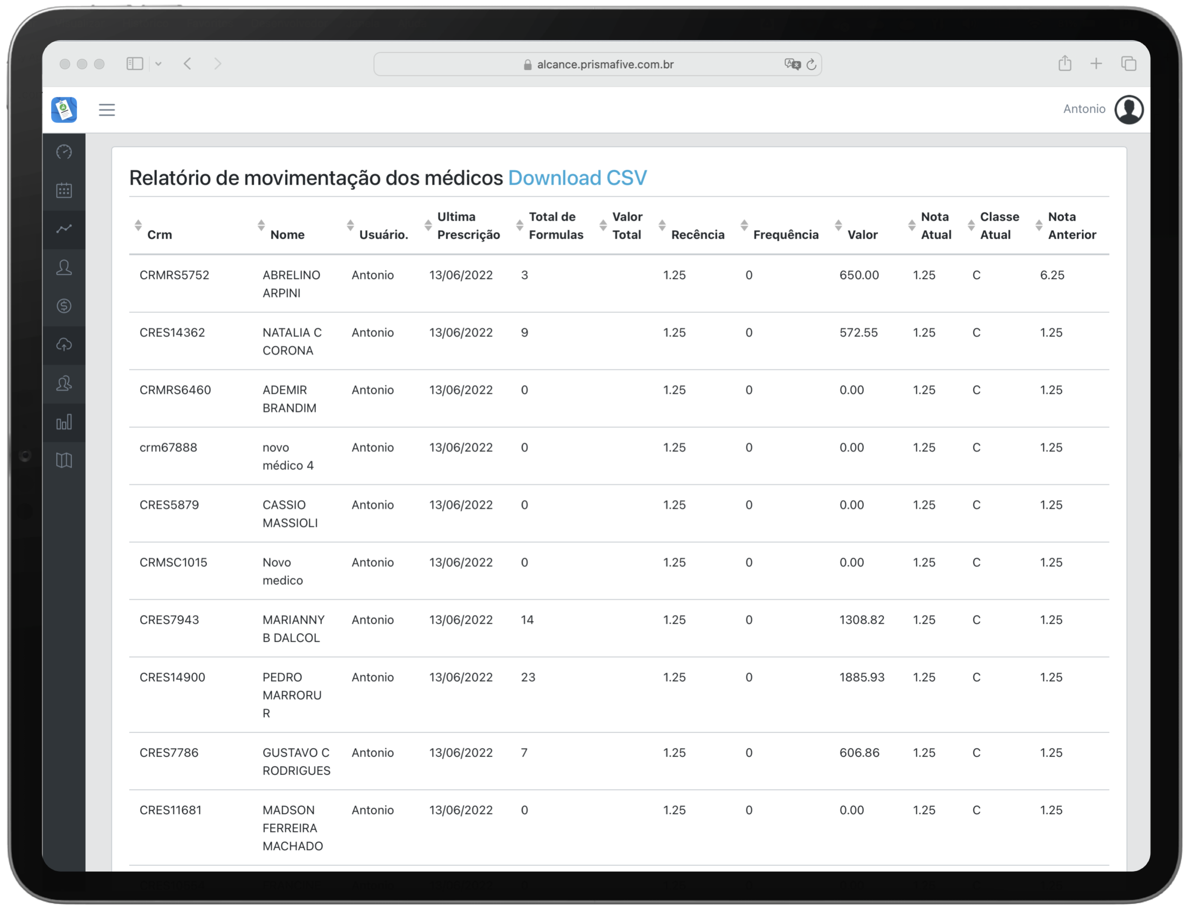Sort table by Crm column
The width and height of the screenshot is (1188, 910).
(x=159, y=234)
